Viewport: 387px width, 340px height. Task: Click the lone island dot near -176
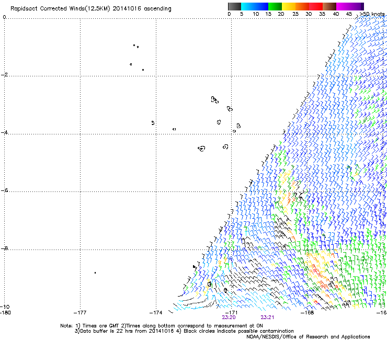click(95, 273)
